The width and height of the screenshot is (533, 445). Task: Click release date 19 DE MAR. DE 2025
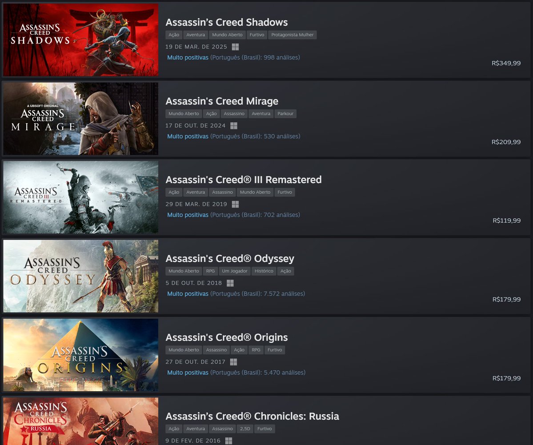pyautogui.click(x=196, y=47)
